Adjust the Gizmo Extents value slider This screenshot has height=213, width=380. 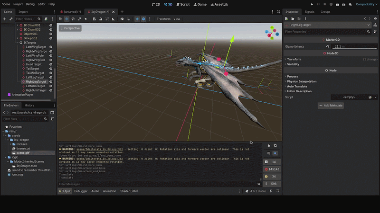[x=354, y=46]
